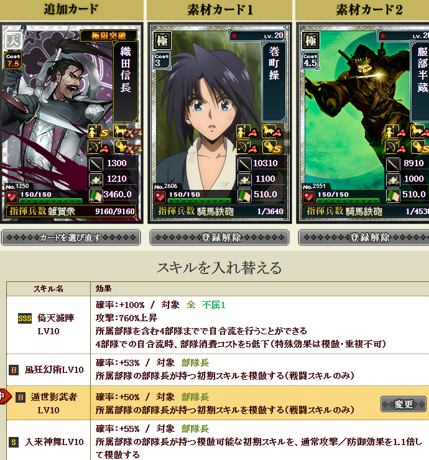429x460 pixels.
Task: Select the 巻町操 card image
Action: coord(219,123)
